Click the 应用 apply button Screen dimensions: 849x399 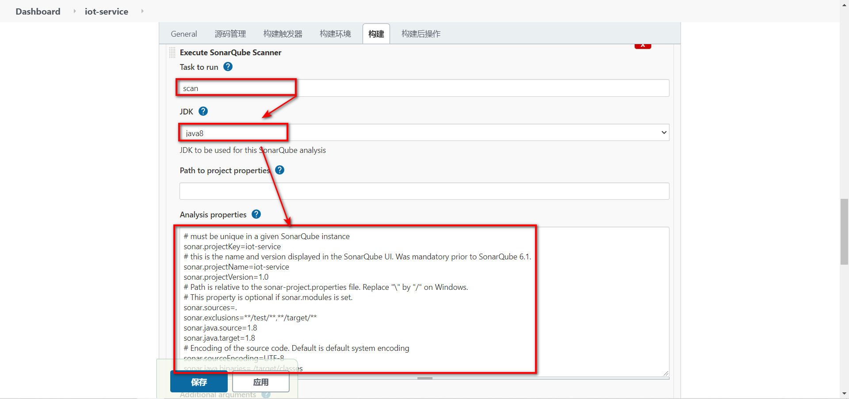coord(261,382)
